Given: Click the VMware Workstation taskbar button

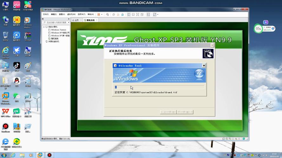Looking at the screenshot, I should pos(40,155).
